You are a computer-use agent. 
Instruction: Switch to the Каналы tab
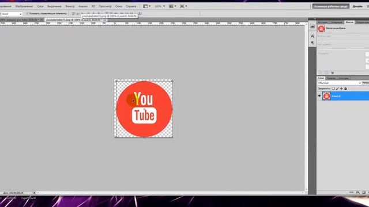click(x=331, y=78)
